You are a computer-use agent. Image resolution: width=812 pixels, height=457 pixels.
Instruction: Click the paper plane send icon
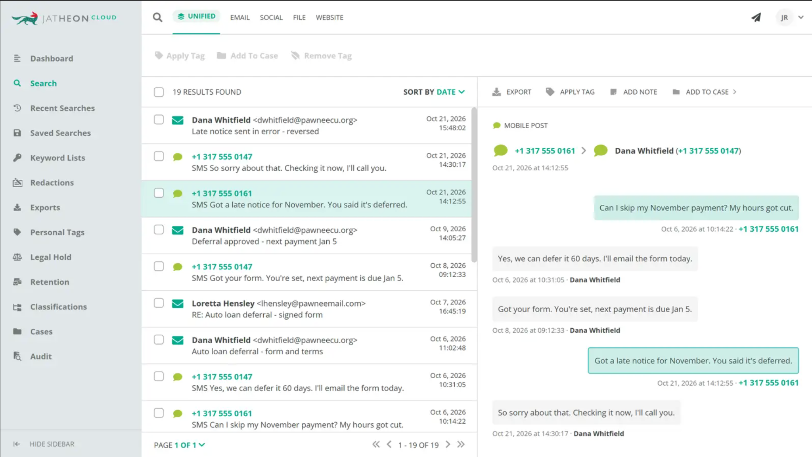pos(756,17)
